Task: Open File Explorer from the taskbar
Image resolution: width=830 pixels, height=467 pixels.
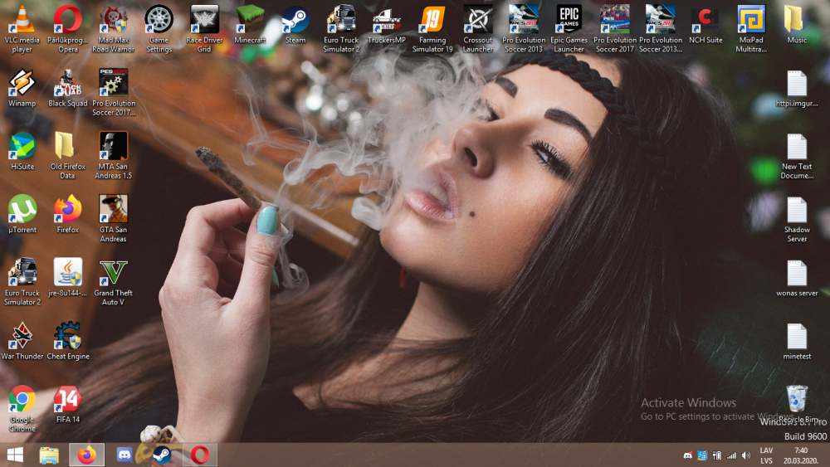Action: (x=49, y=455)
